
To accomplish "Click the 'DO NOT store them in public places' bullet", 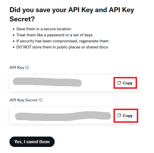I will (62, 47).
